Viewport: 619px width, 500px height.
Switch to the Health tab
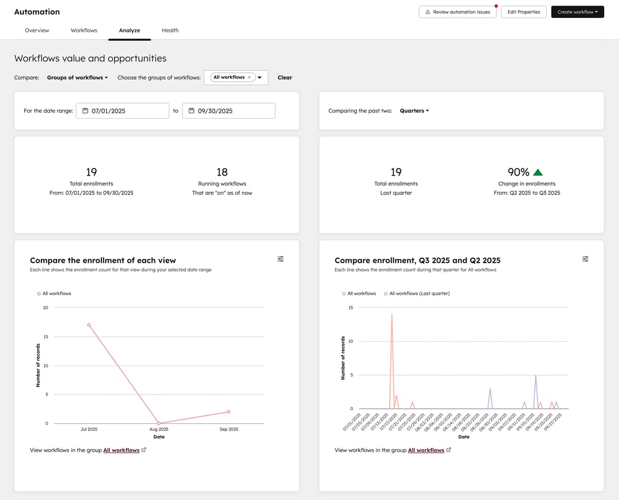170,31
